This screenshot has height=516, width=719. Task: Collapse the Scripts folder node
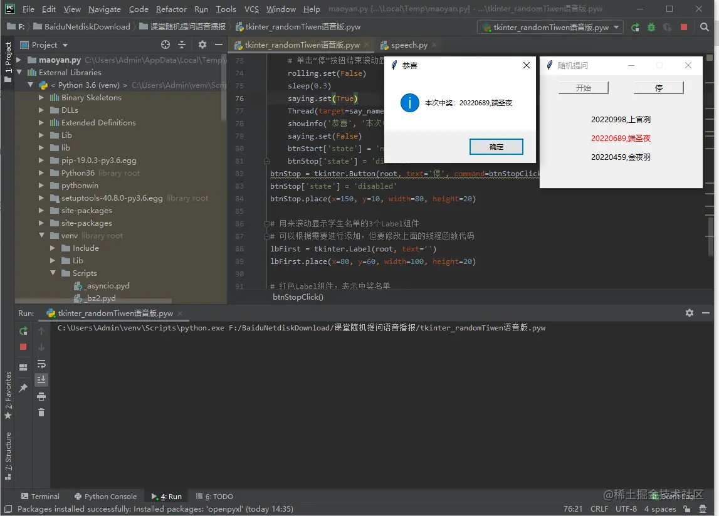pyautogui.click(x=53, y=273)
